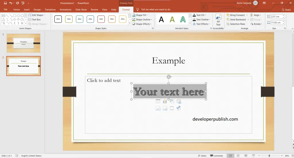This screenshot has height=158, width=294.
Task: Click Send Backward
Action: [236, 19]
